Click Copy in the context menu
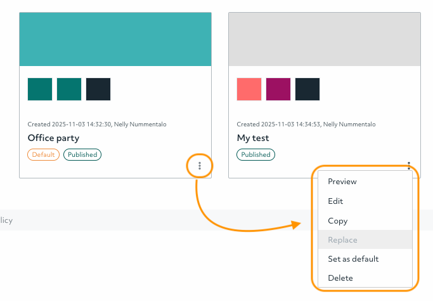The width and height of the screenshot is (433, 301). coord(337,221)
